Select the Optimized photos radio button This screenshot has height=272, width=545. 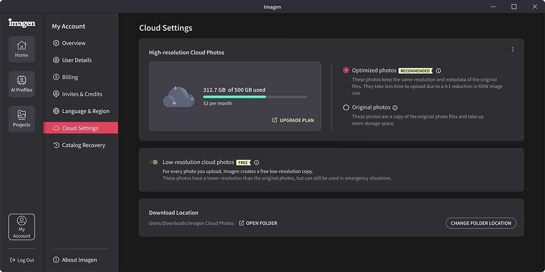(346, 71)
